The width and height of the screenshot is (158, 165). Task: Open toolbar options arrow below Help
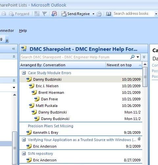coord(7,41)
